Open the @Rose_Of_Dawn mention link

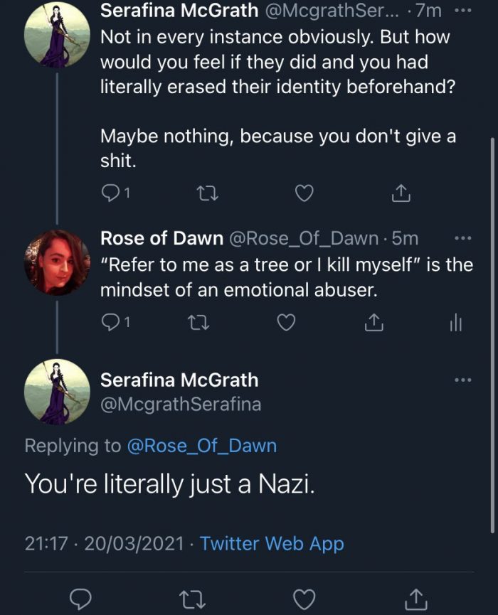coord(201,446)
